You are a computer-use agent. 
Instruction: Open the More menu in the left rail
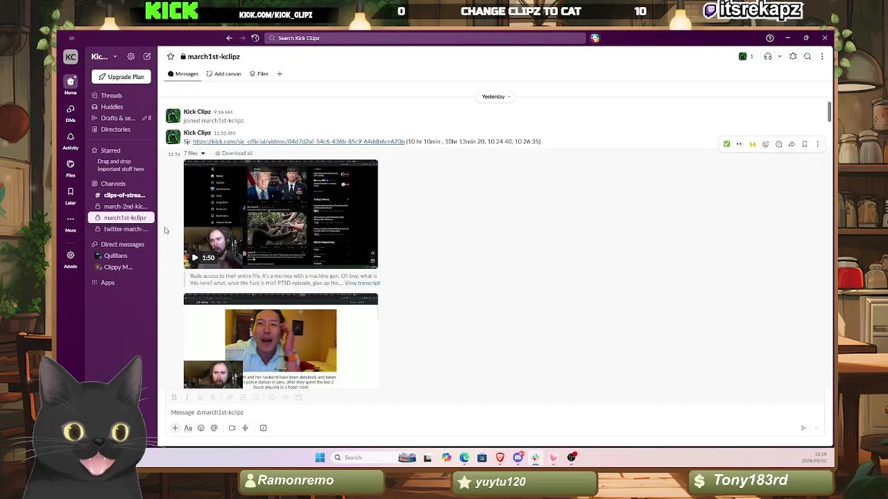pyautogui.click(x=70, y=222)
